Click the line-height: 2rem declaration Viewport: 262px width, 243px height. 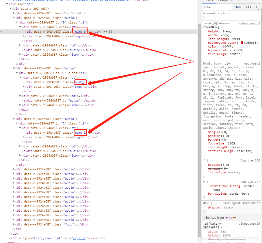224,39
